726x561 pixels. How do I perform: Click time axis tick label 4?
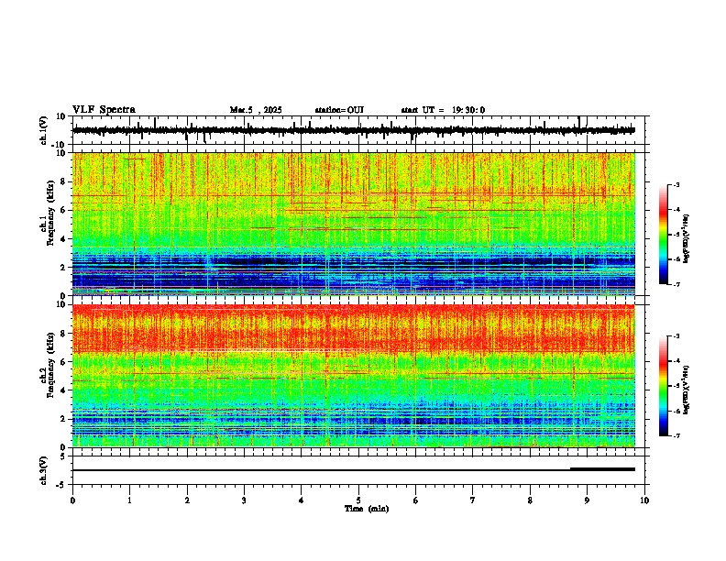(x=302, y=500)
